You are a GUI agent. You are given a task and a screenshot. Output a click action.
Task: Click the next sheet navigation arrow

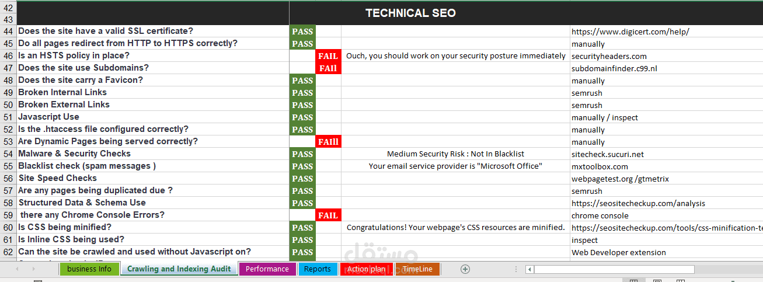(33, 269)
